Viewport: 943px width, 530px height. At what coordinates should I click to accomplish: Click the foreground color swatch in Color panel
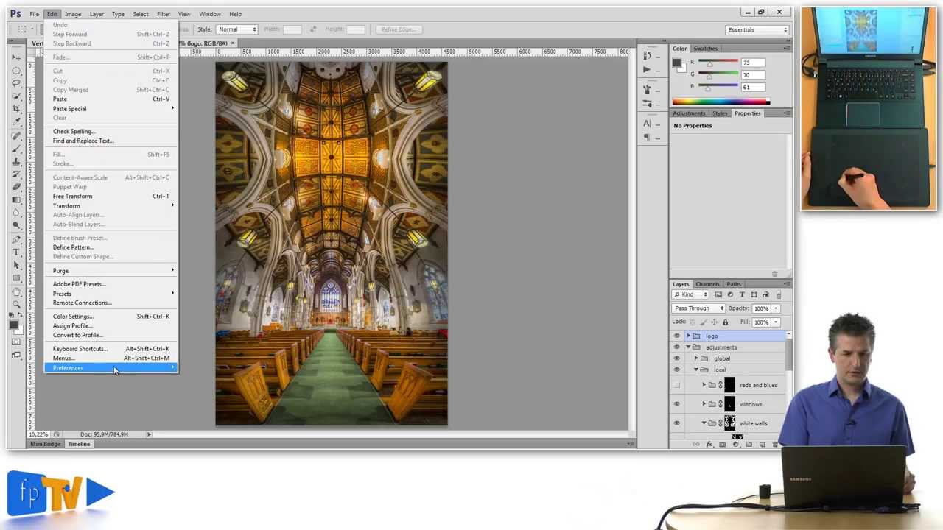(676, 63)
